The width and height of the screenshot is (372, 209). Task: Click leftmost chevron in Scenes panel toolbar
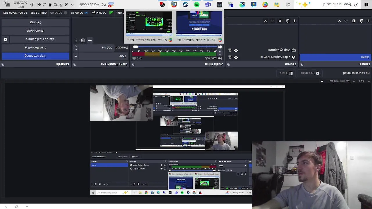[x=339, y=21]
